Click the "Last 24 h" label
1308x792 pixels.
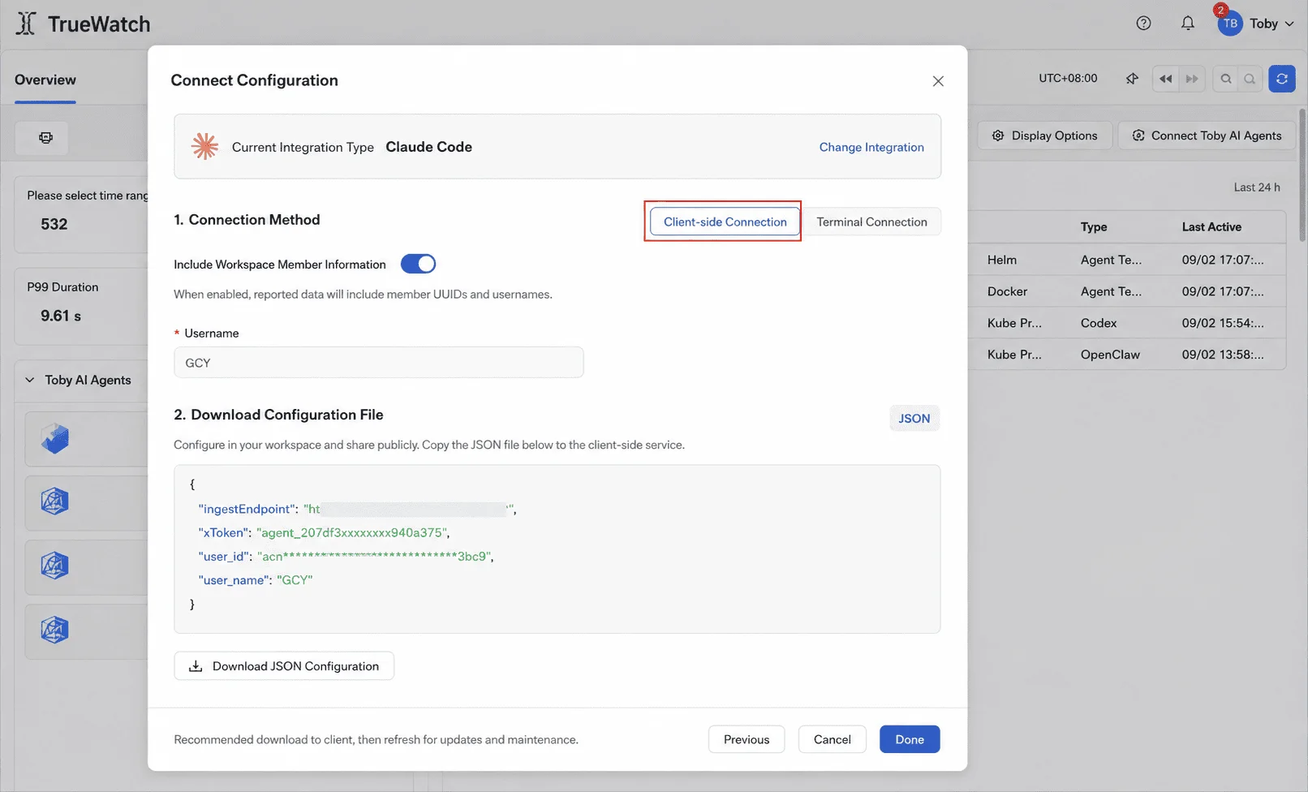coord(1257,187)
